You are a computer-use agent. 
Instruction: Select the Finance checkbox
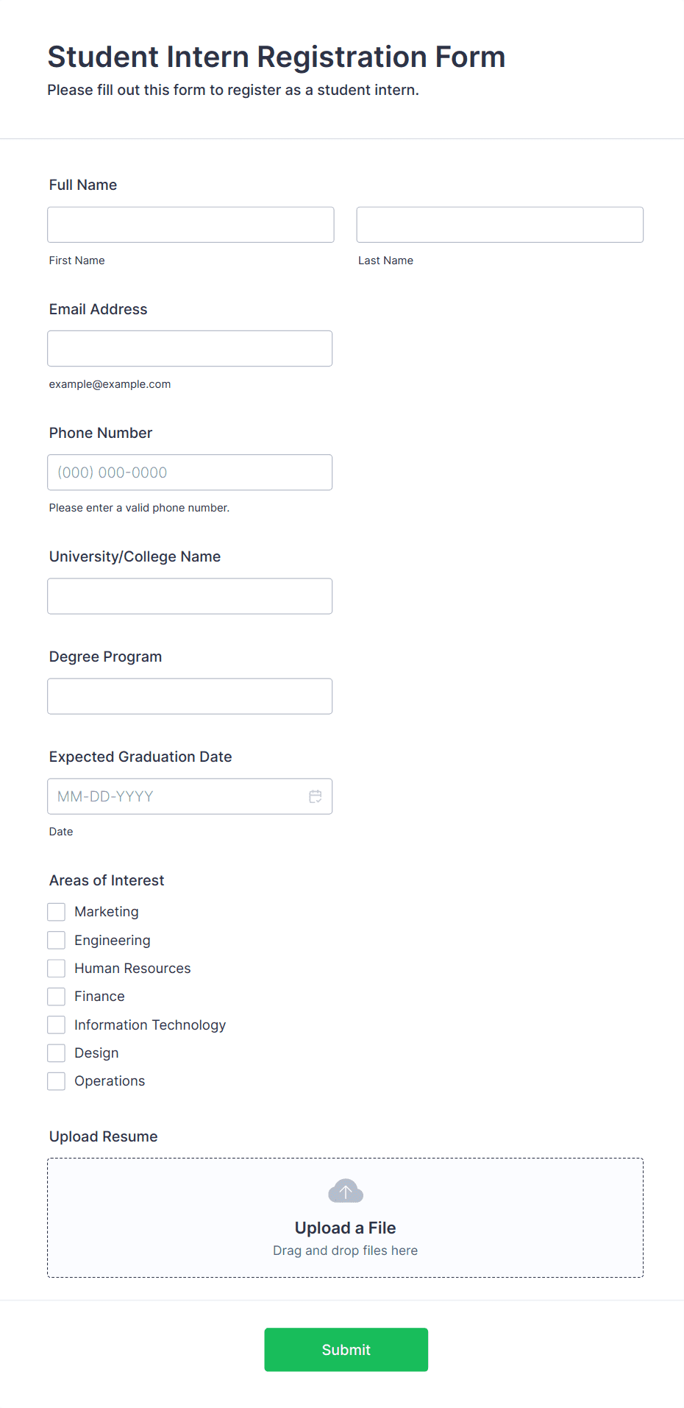pyautogui.click(x=56, y=996)
